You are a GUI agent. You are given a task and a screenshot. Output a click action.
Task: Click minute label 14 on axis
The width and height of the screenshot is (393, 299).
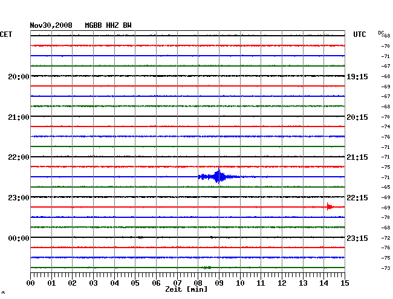coord(324,283)
